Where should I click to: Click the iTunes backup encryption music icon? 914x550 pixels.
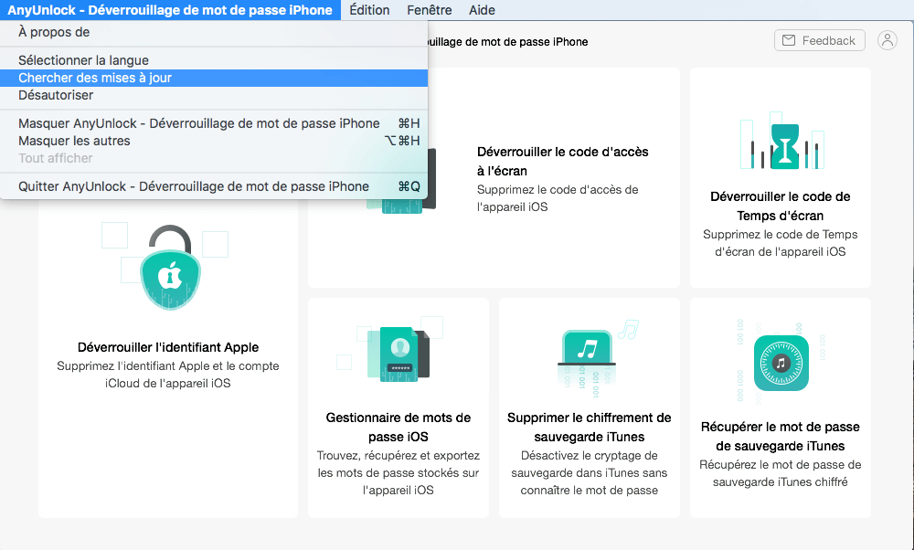tap(588, 348)
